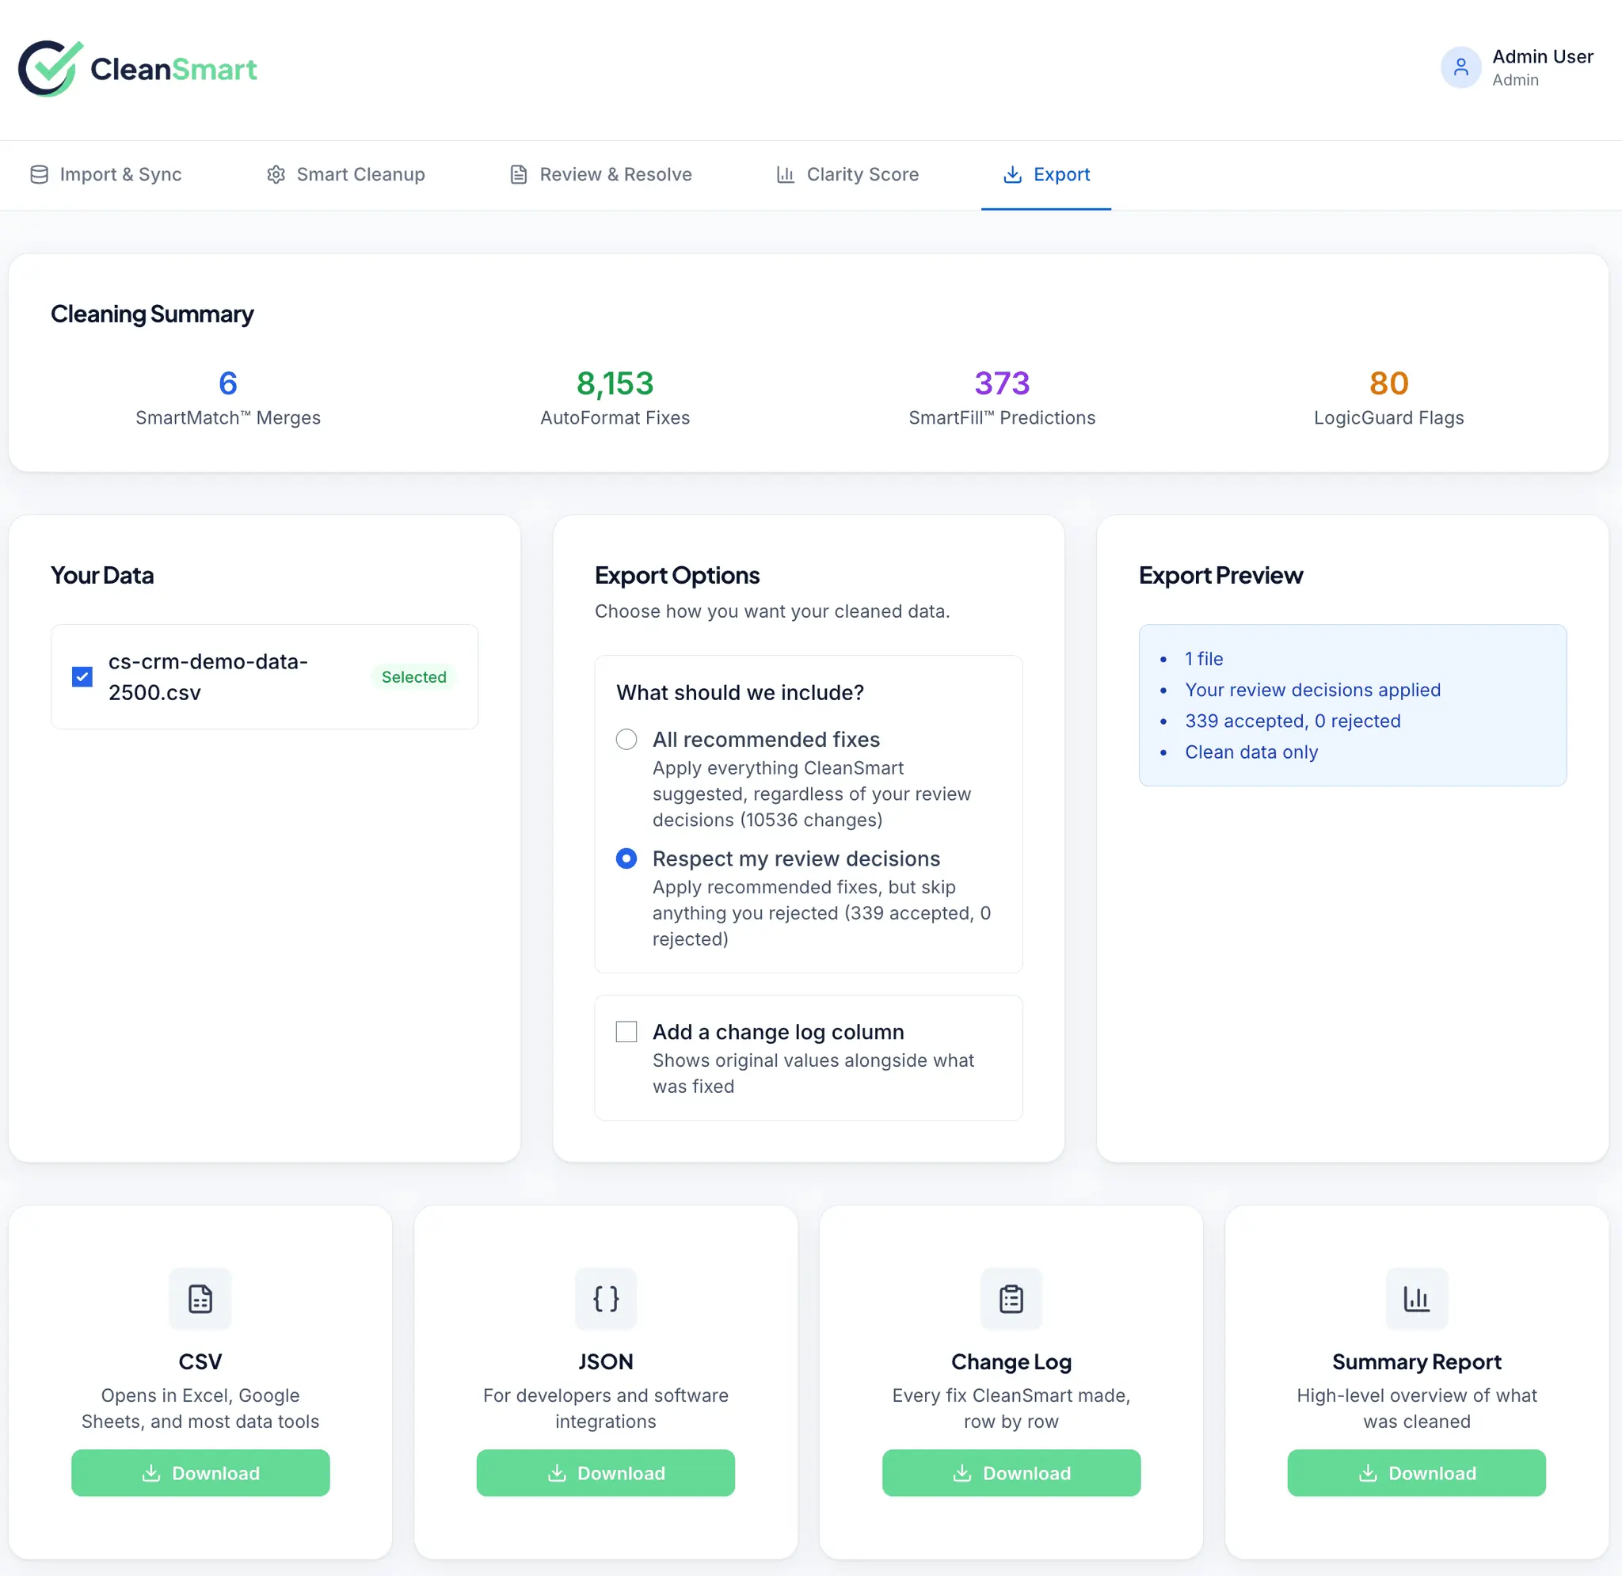Click the CleanSmart brand name text
1622x1576 pixels.
coord(173,70)
